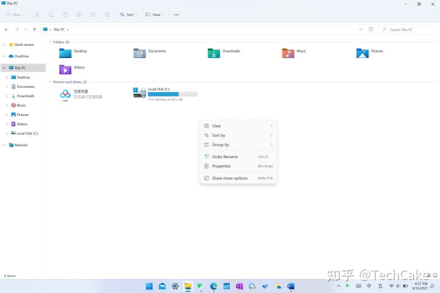This screenshot has width=440, height=293.
Task: Click the Cut scissors icon in toolbar
Action: click(37, 15)
